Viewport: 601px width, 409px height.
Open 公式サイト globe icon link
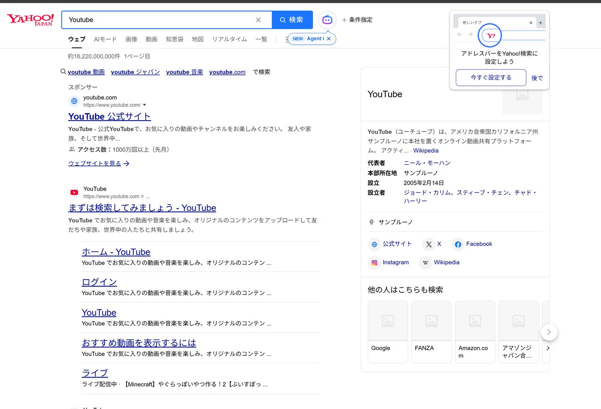[x=374, y=244]
